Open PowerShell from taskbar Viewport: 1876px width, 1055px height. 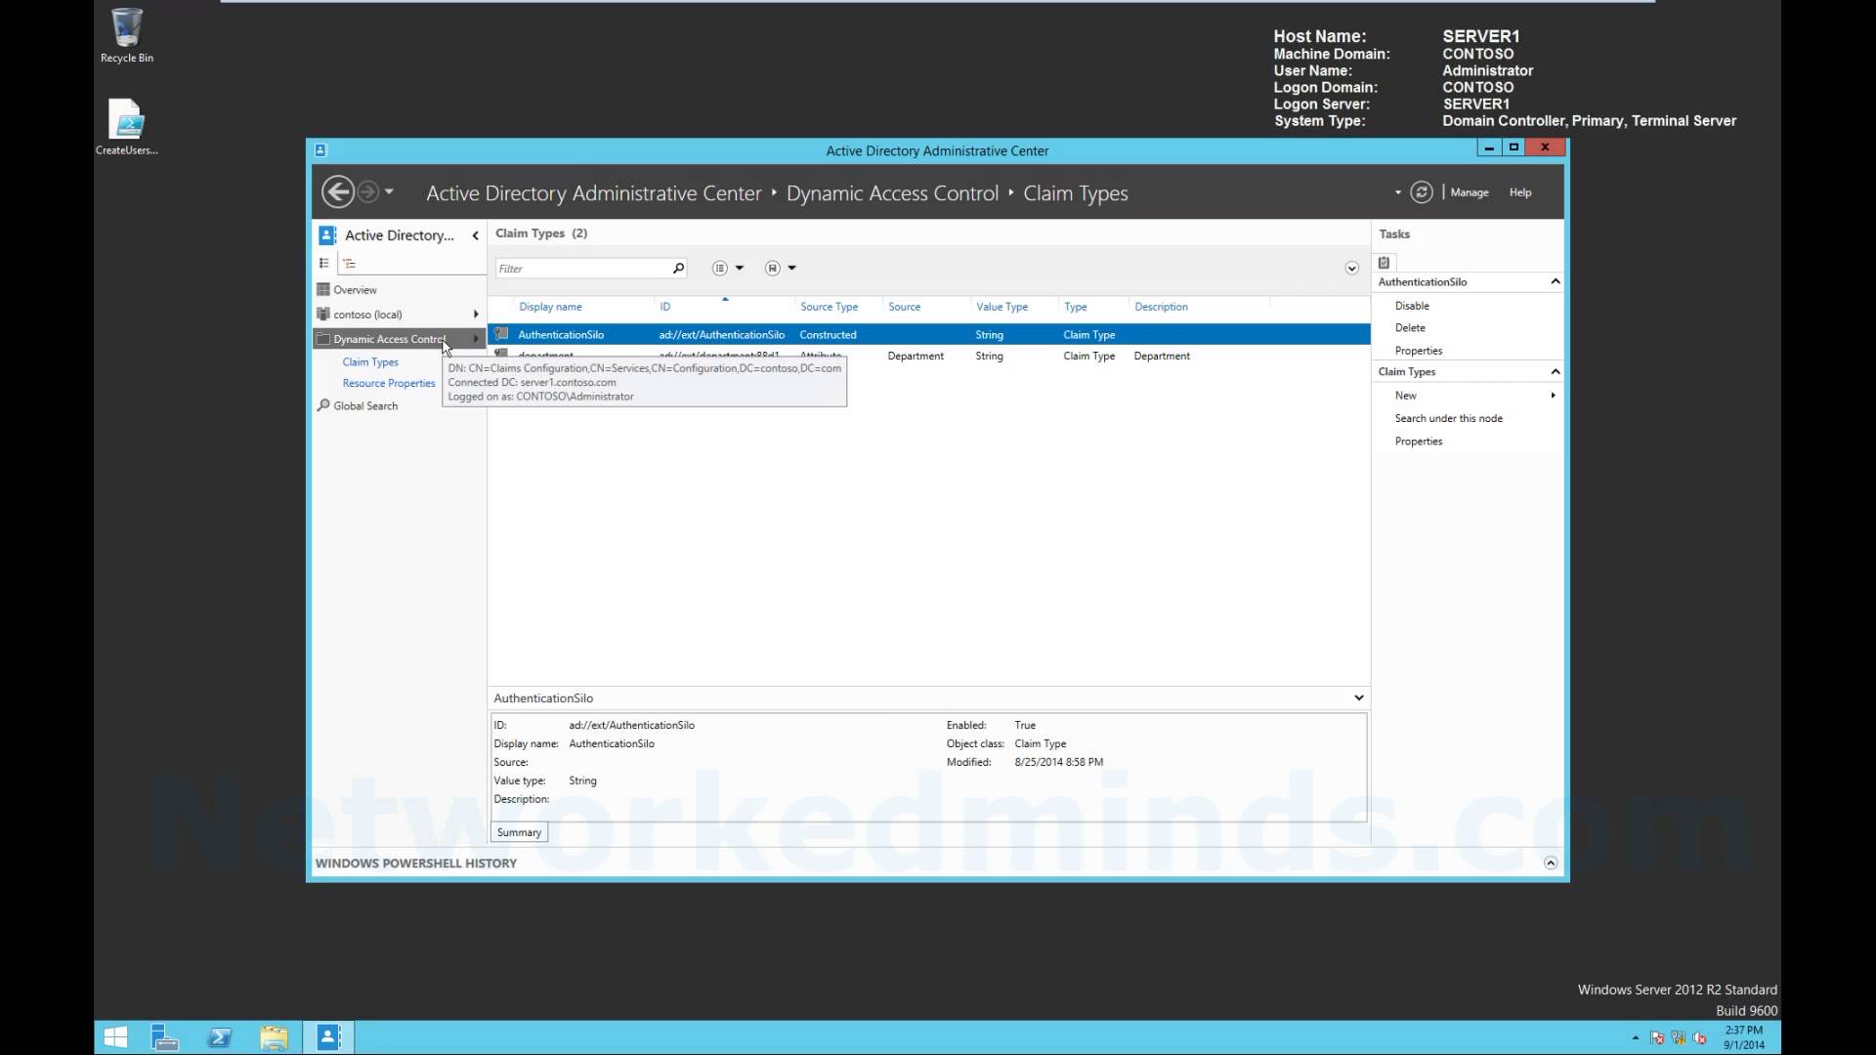point(220,1037)
